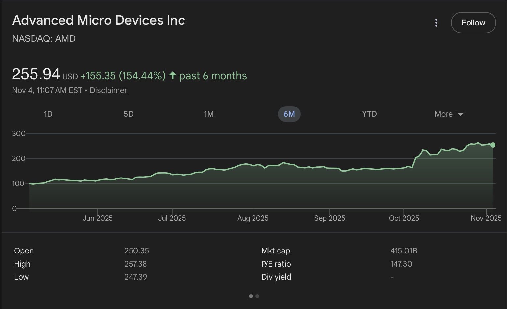The image size is (507, 309).
Task: Click the 300 y-axis label
Action: 19,133
